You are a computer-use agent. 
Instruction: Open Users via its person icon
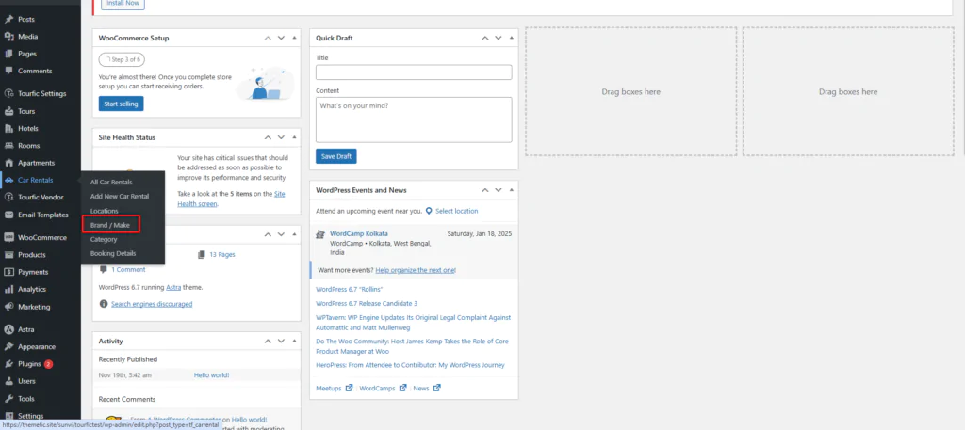(8, 381)
